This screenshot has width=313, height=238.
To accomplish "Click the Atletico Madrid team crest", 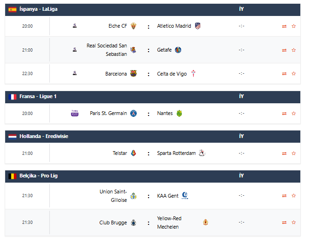I will pyautogui.click(x=197, y=26).
